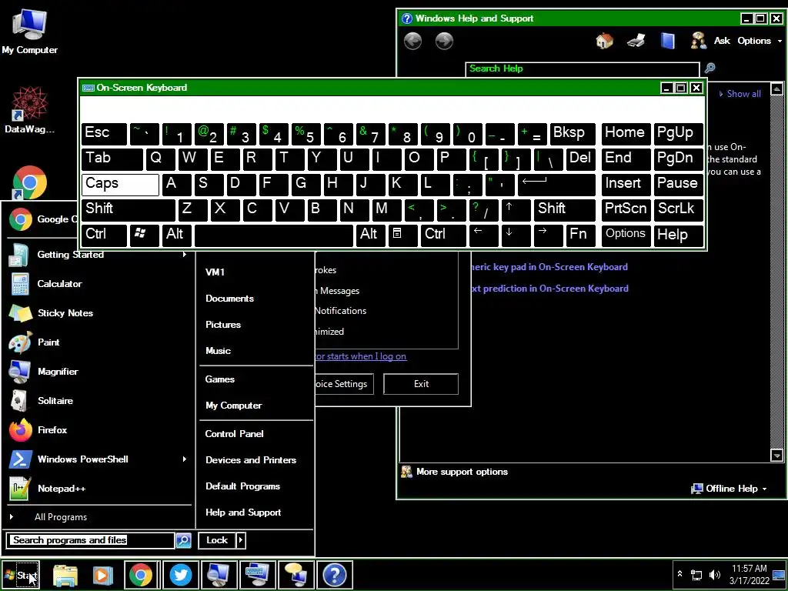The width and height of the screenshot is (788, 591).
Task: Open Sticky Notes from Start menu
Action: (65, 313)
